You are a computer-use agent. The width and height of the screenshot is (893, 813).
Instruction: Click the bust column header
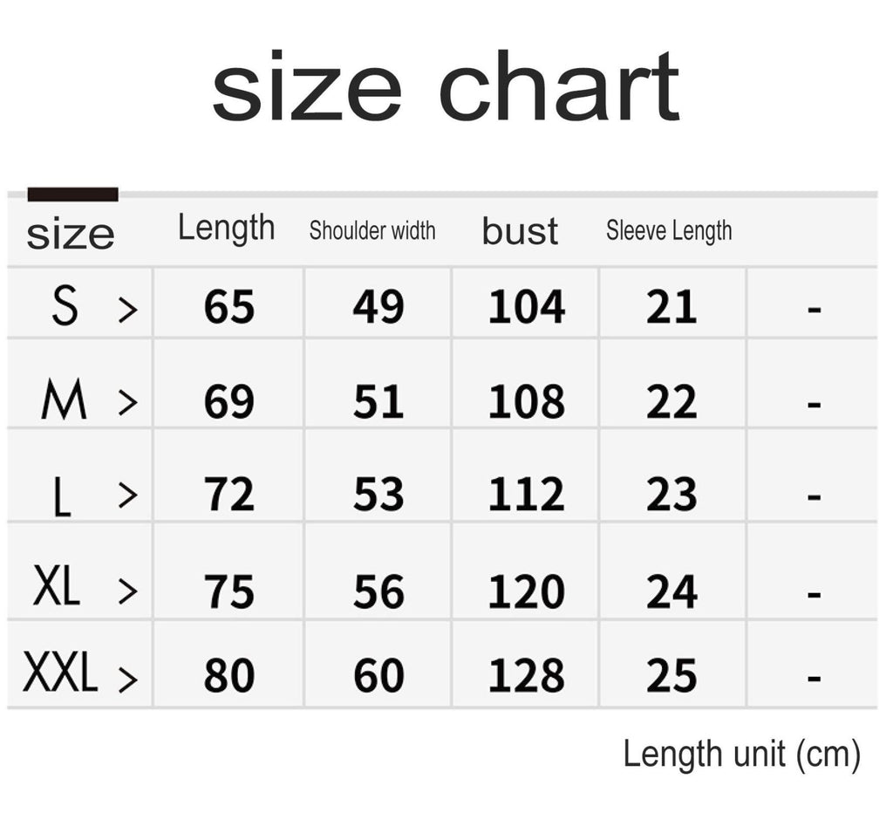click(520, 231)
